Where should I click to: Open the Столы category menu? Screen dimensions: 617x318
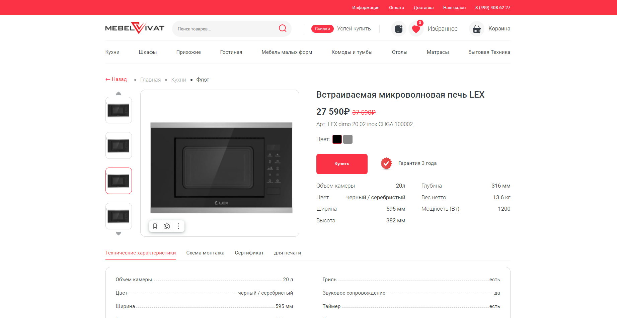399,52
